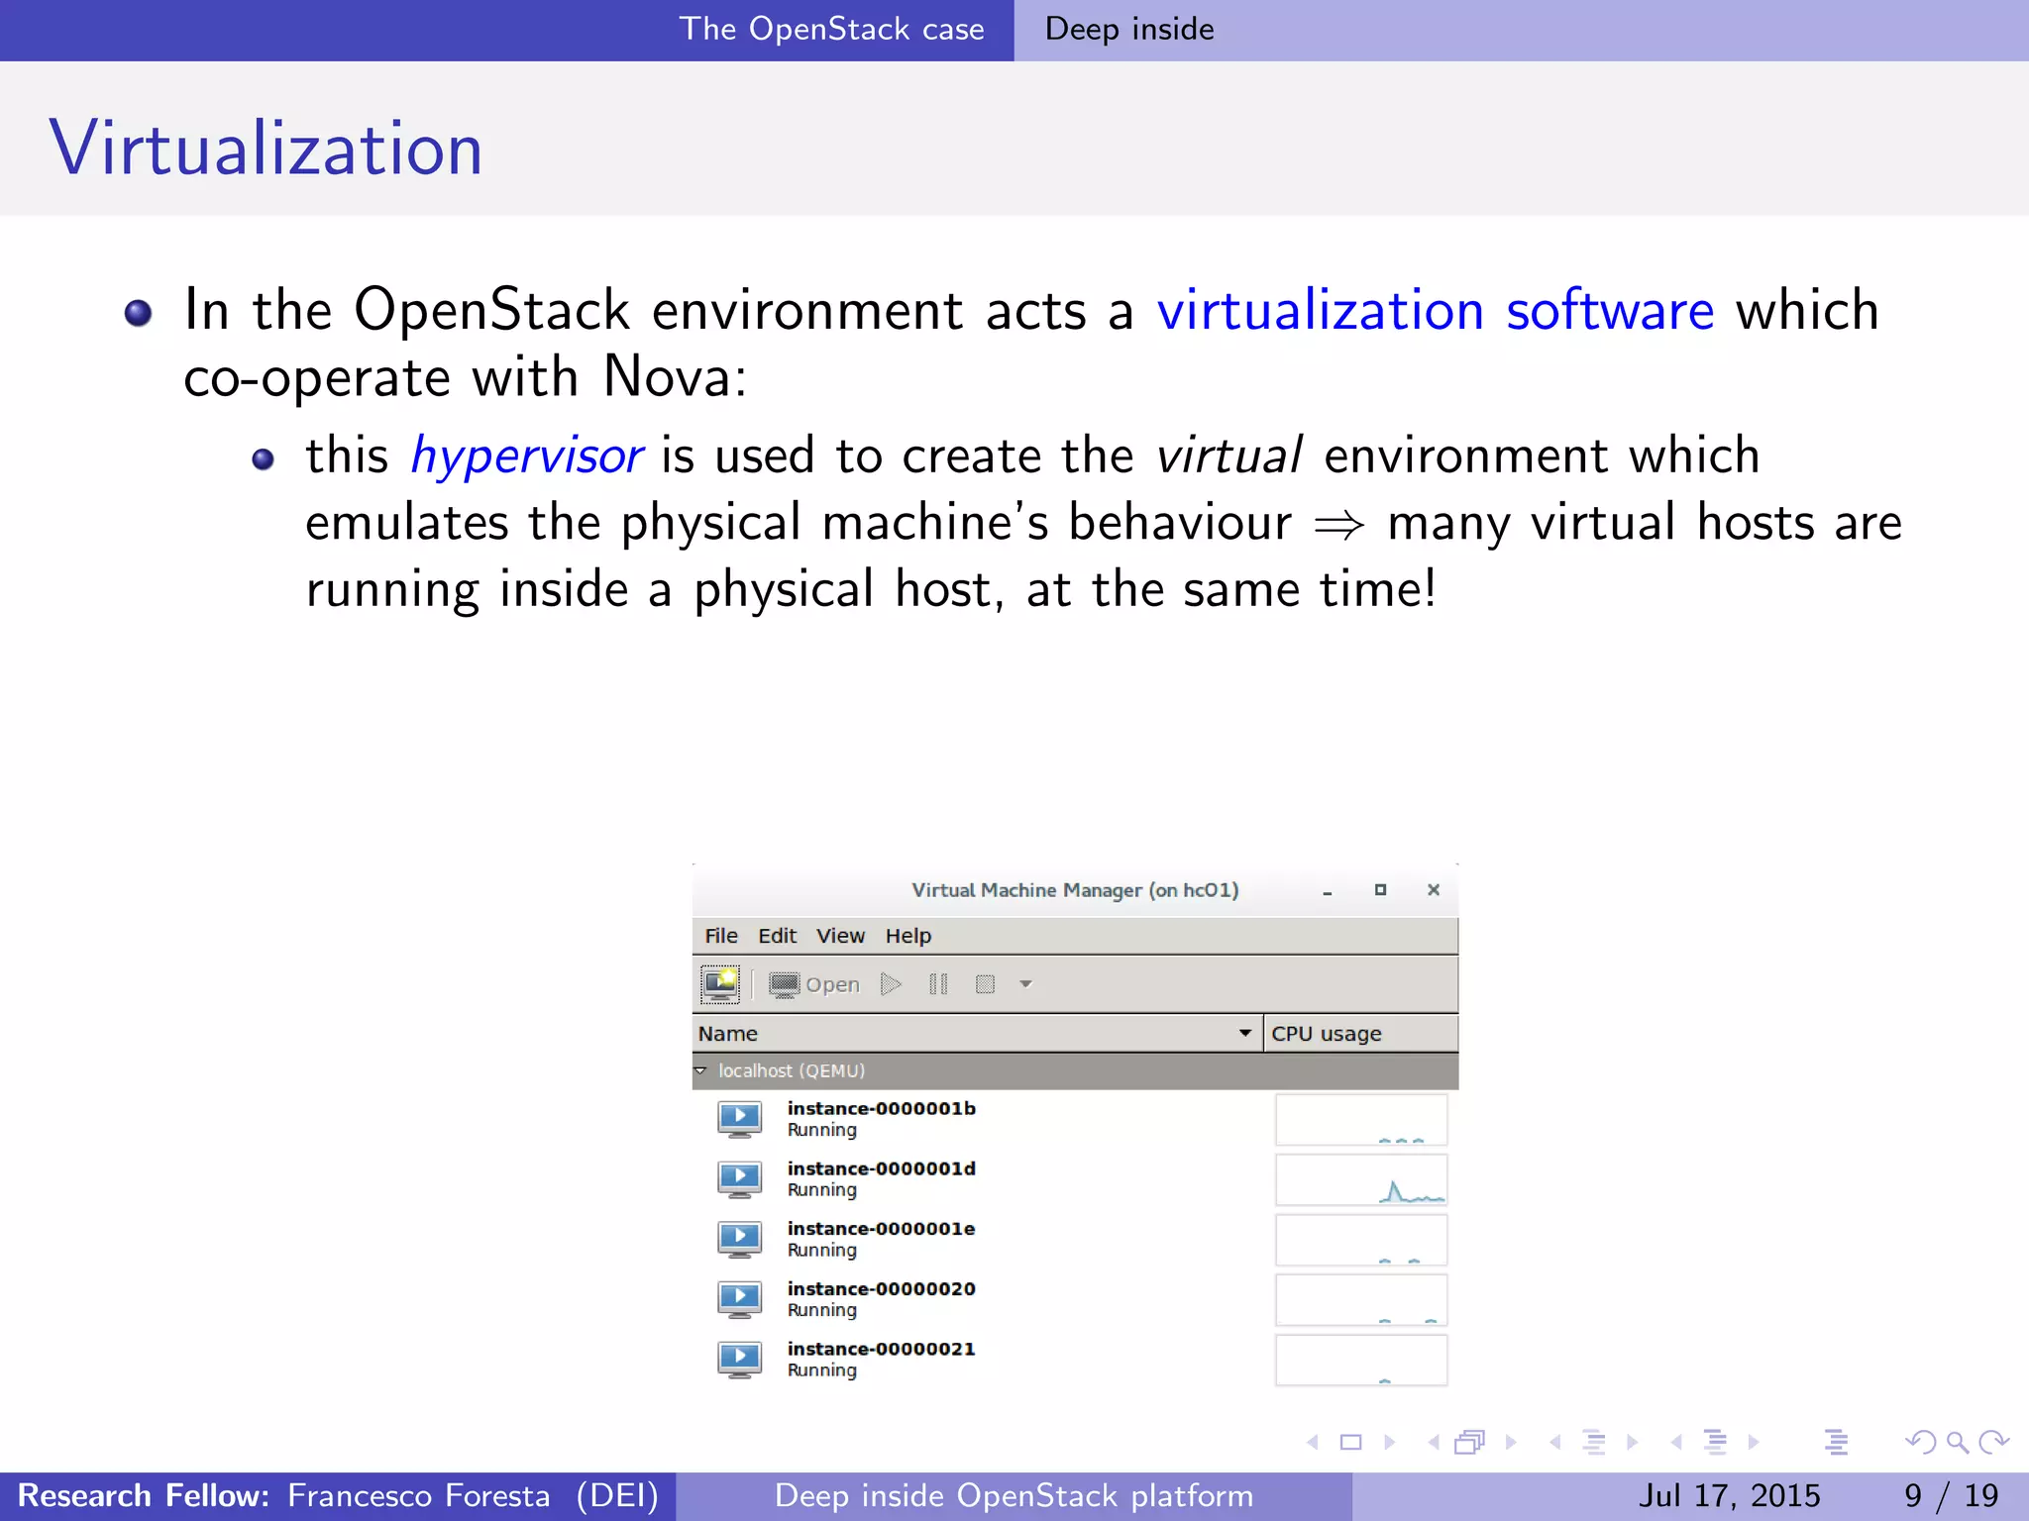Click the previous frame arrow icon

pyautogui.click(x=1435, y=1443)
